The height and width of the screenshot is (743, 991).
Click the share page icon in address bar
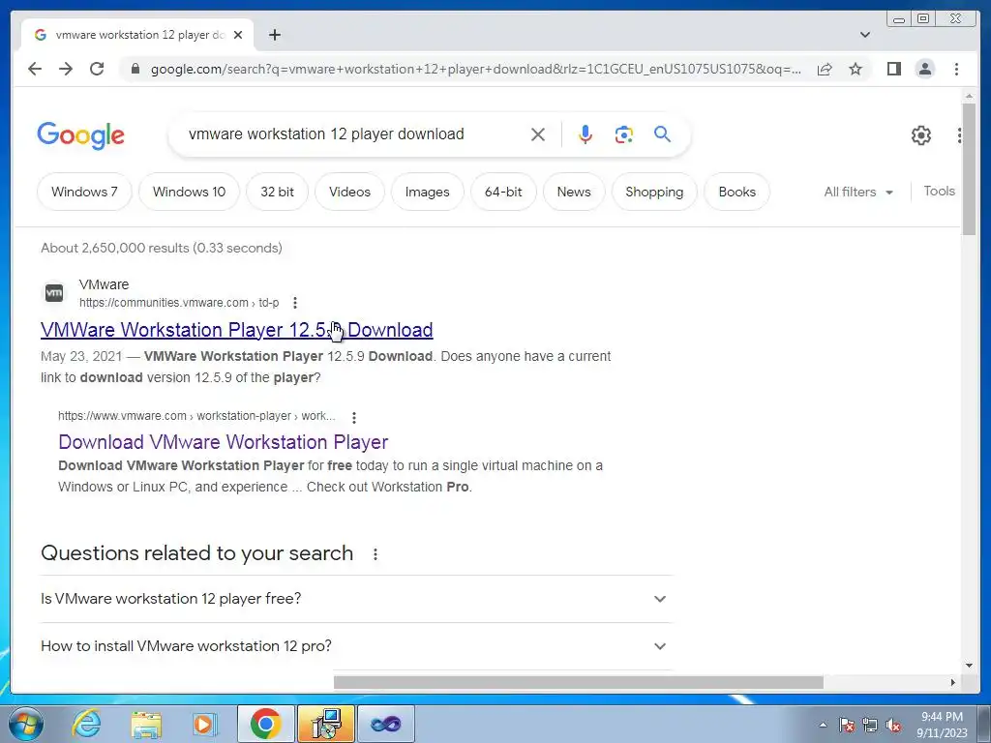[825, 69]
